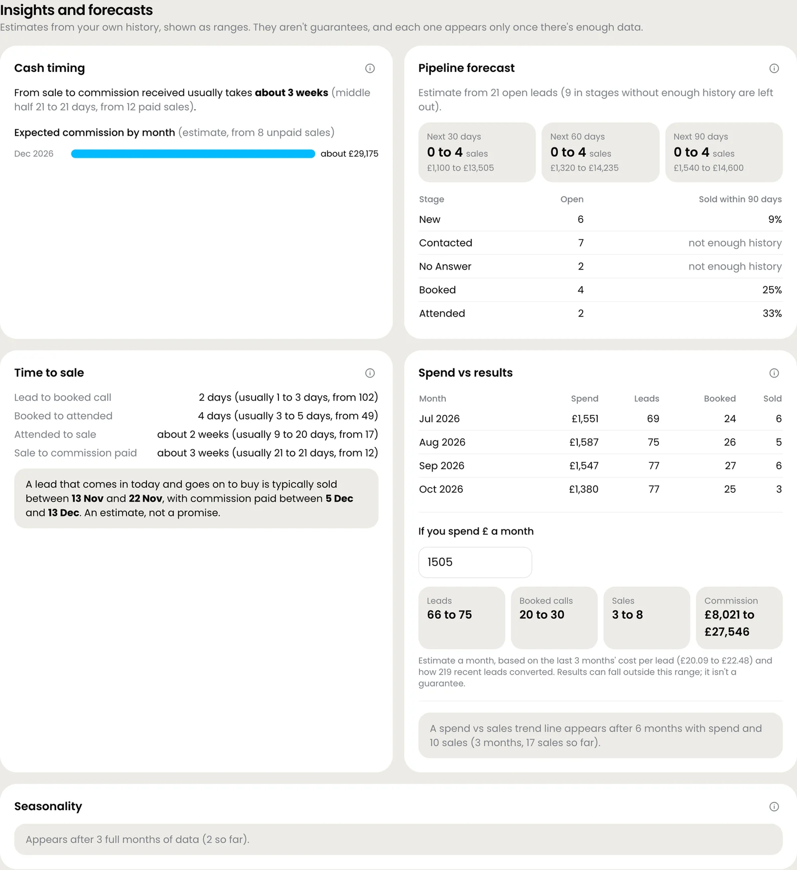Image resolution: width=797 pixels, height=870 pixels.
Task: Click the '£1,587' spend value
Action: tap(584, 442)
